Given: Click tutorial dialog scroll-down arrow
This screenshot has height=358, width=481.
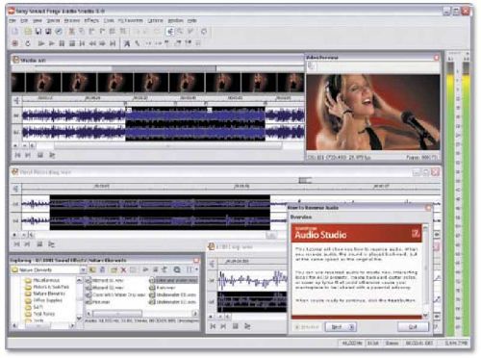Looking at the screenshot, I should [x=425, y=316].
